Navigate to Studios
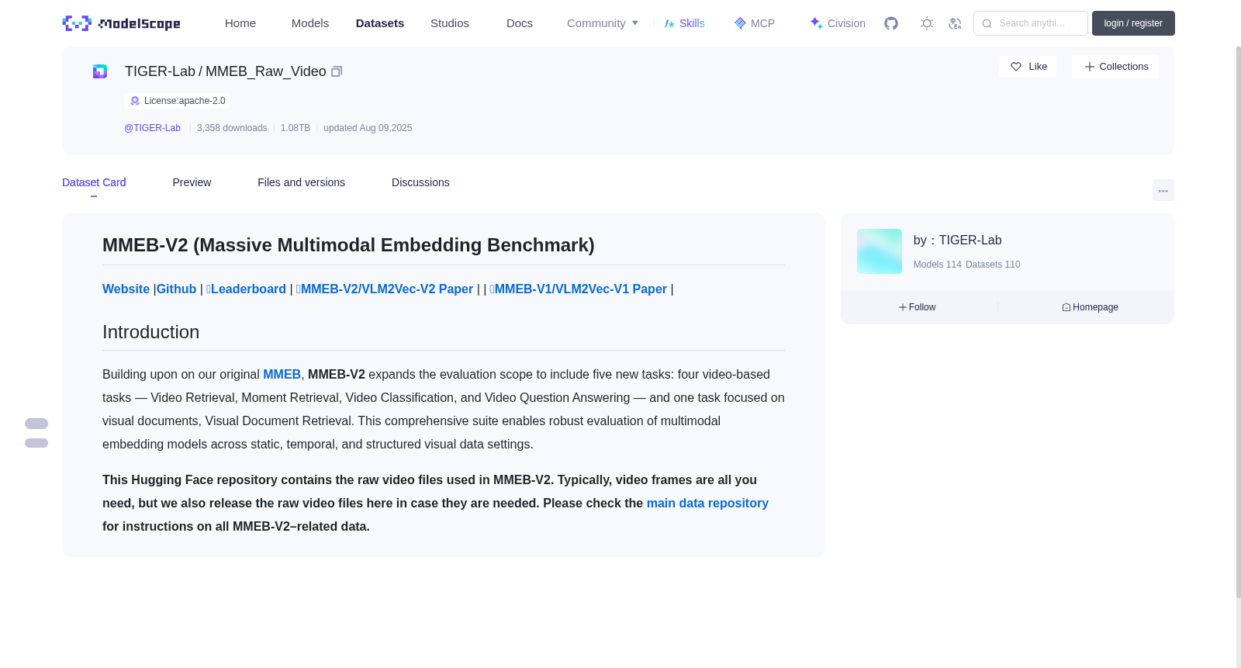The image size is (1241, 668). click(450, 23)
